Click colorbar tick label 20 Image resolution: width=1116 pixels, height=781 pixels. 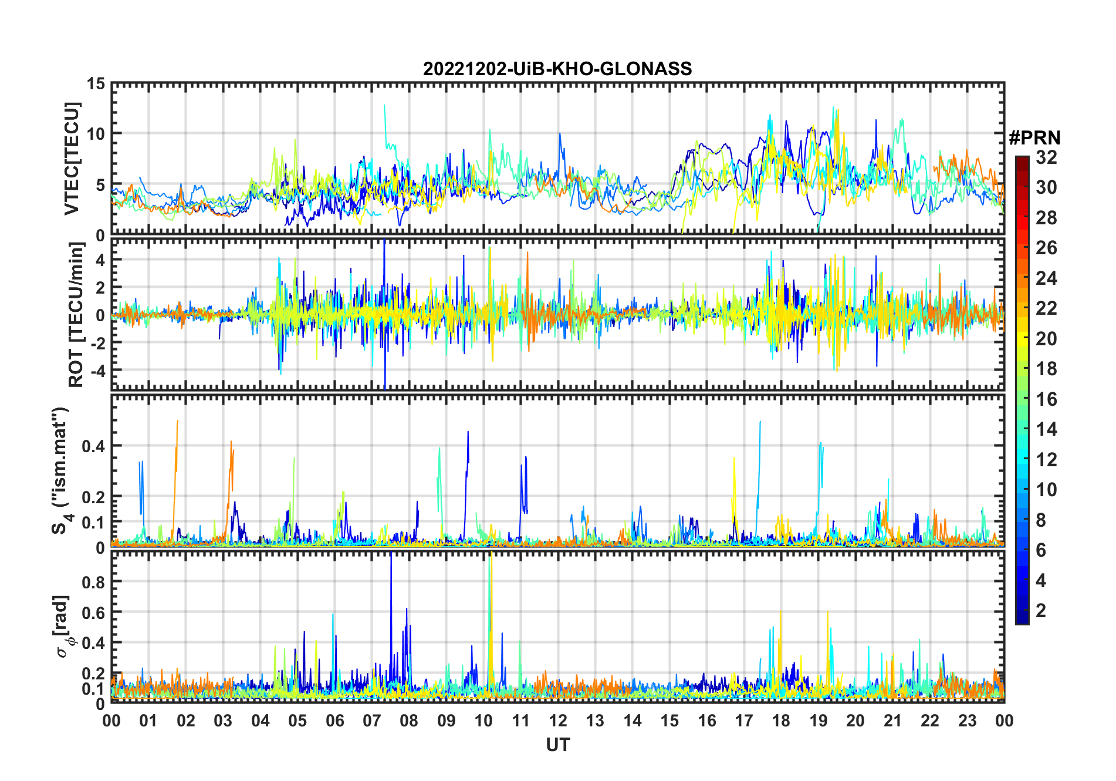(x=1046, y=339)
